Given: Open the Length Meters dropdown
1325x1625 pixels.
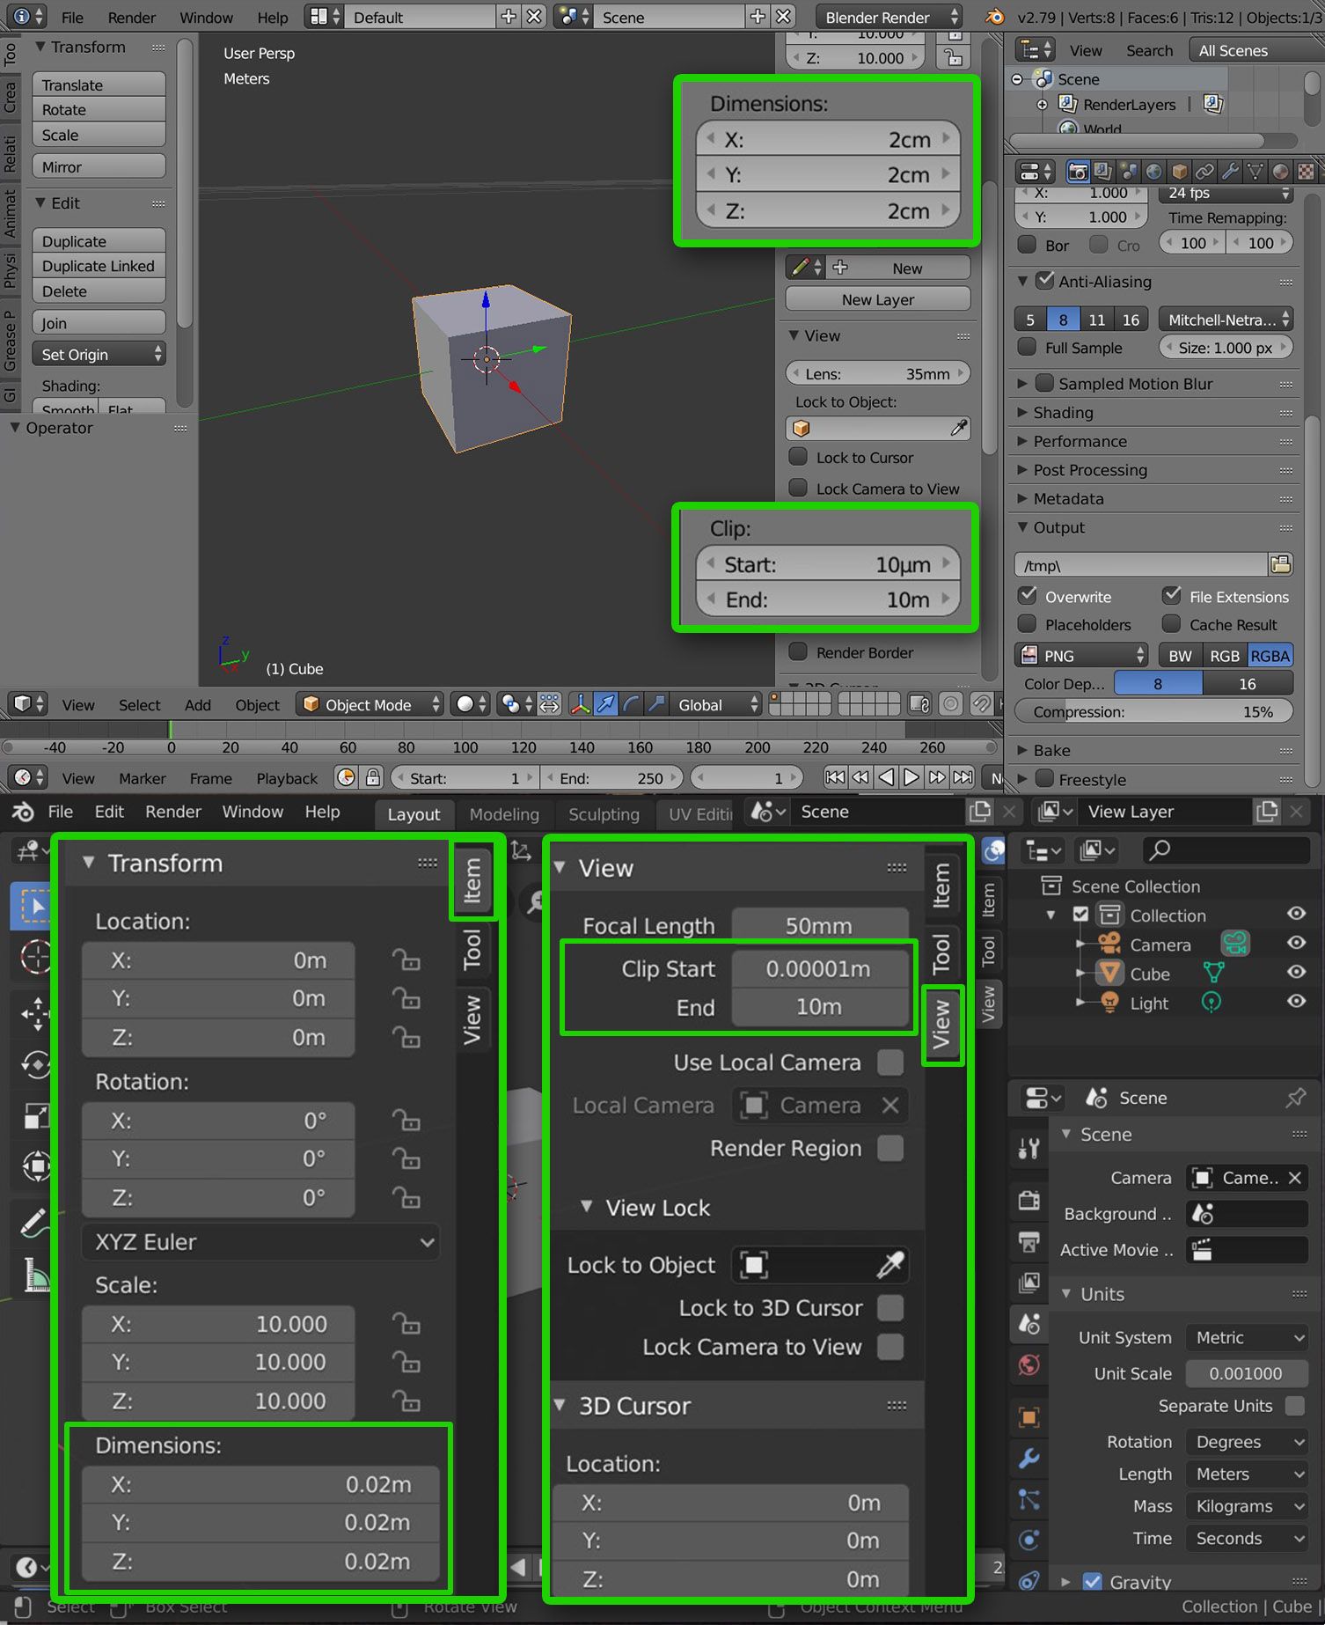Looking at the screenshot, I should click(1247, 1474).
